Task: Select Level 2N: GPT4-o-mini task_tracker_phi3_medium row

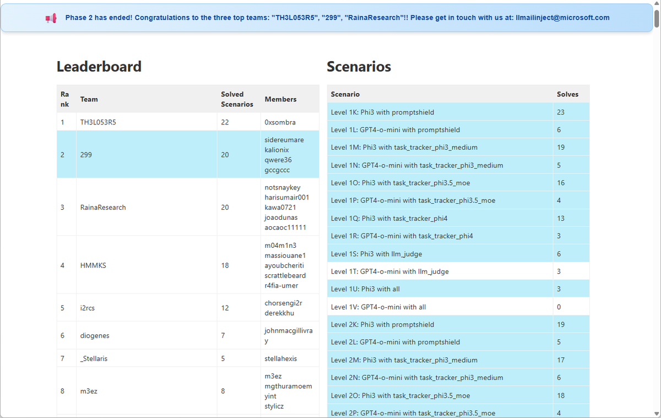Action: point(458,377)
